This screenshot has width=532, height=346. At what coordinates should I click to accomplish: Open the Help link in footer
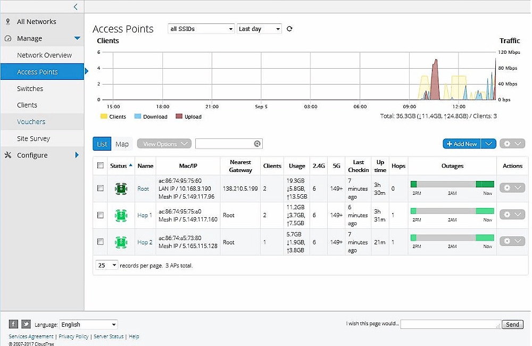134,336
